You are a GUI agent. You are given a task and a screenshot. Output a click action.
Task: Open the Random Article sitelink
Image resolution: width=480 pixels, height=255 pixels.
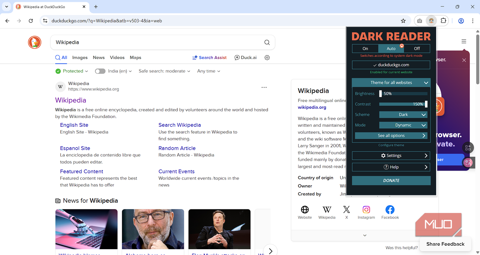pyautogui.click(x=177, y=148)
